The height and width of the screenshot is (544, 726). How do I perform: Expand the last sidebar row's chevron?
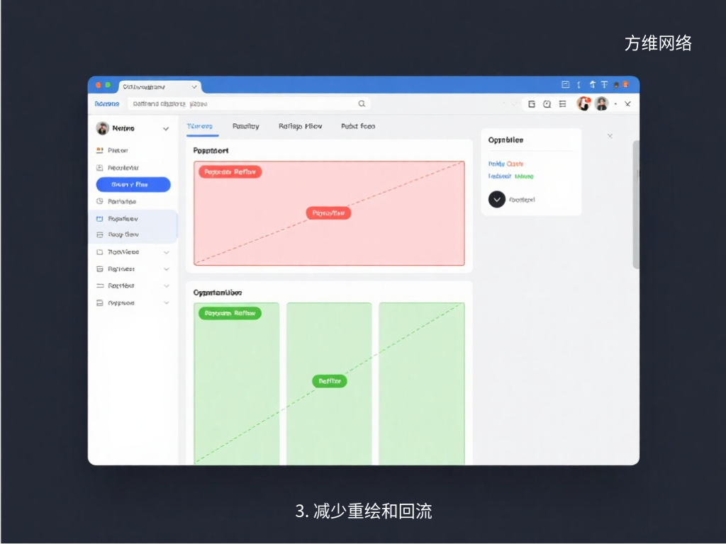[166, 303]
